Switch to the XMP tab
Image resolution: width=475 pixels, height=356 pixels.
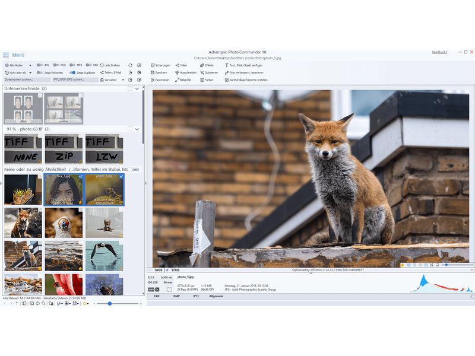(176, 296)
